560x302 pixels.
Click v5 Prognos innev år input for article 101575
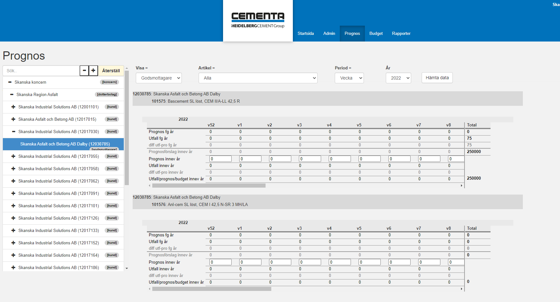point(370,159)
